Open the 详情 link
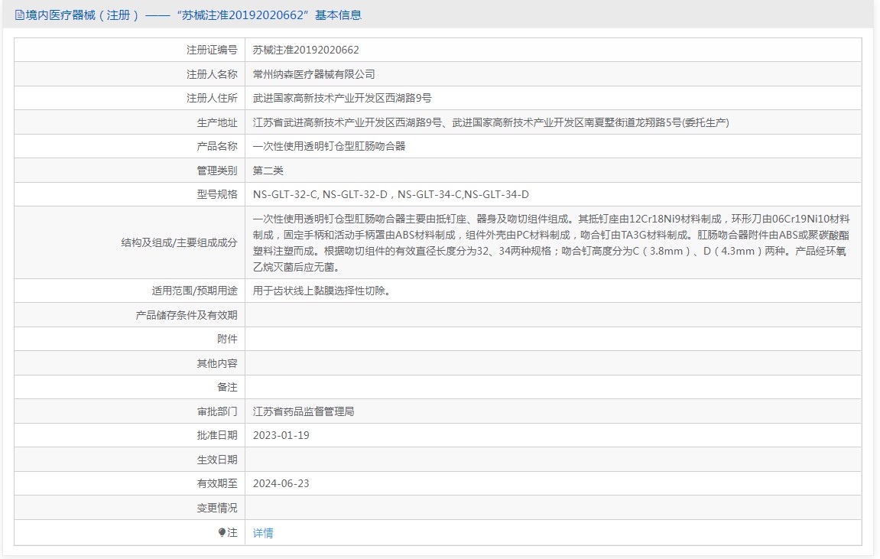This screenshot has width=880, height=559. (263, 533)
